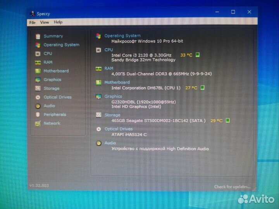The height and width of the screenshot is (209, 279).
Task: Click the Sandy Bridge 32nm Technology text
Action: coord(143,60)
